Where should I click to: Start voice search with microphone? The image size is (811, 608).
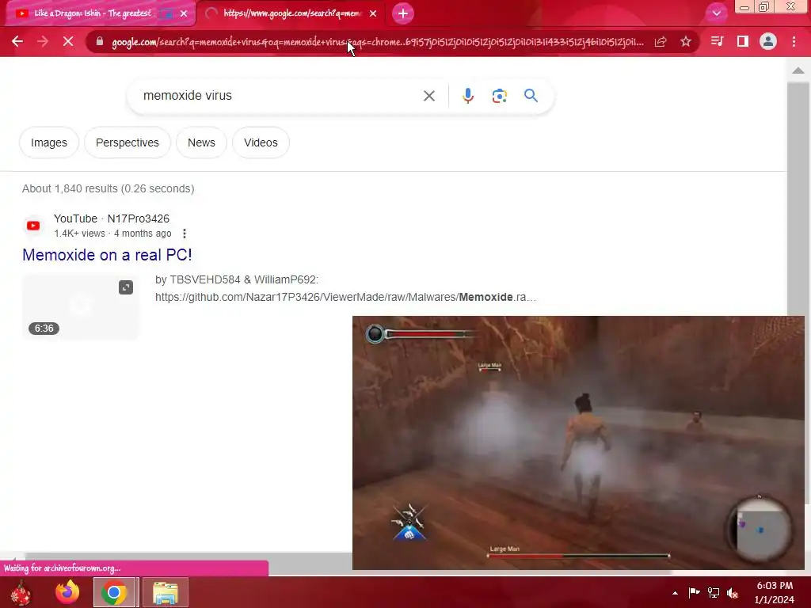(x=468, y=96)
